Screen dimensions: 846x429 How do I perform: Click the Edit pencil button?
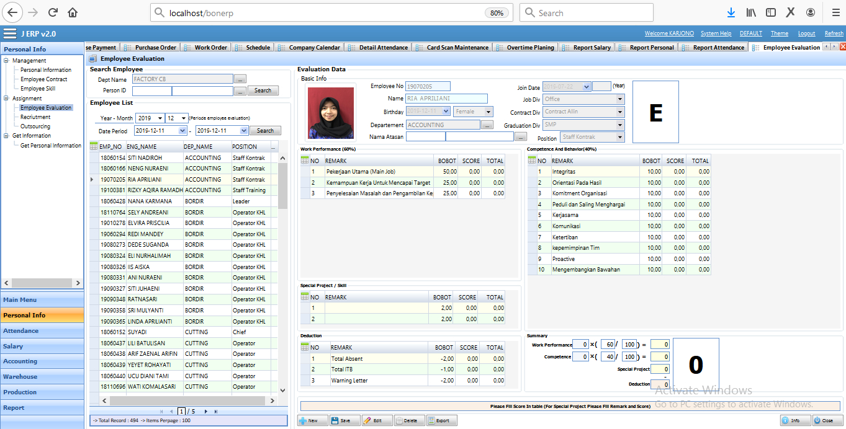click(x=377, y=420)
